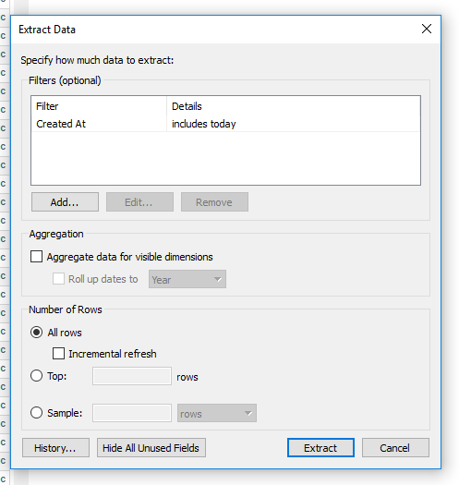The width and height of the screenshot is (459, 485).
Task: Open the Sample rows unit dropdown
Action: (x=217, y=413)
